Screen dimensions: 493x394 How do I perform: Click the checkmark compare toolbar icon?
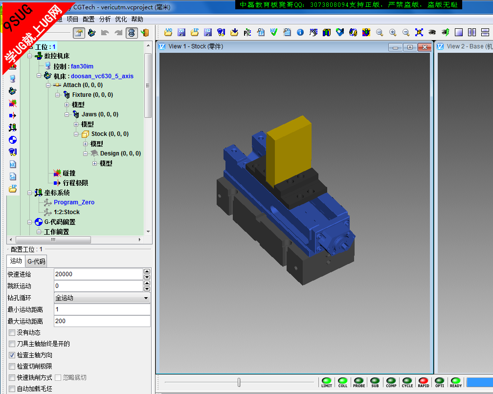coord(340,32)
